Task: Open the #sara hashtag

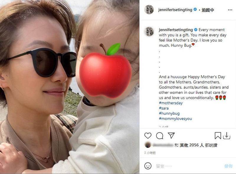Action: click(x=164, y=108)
